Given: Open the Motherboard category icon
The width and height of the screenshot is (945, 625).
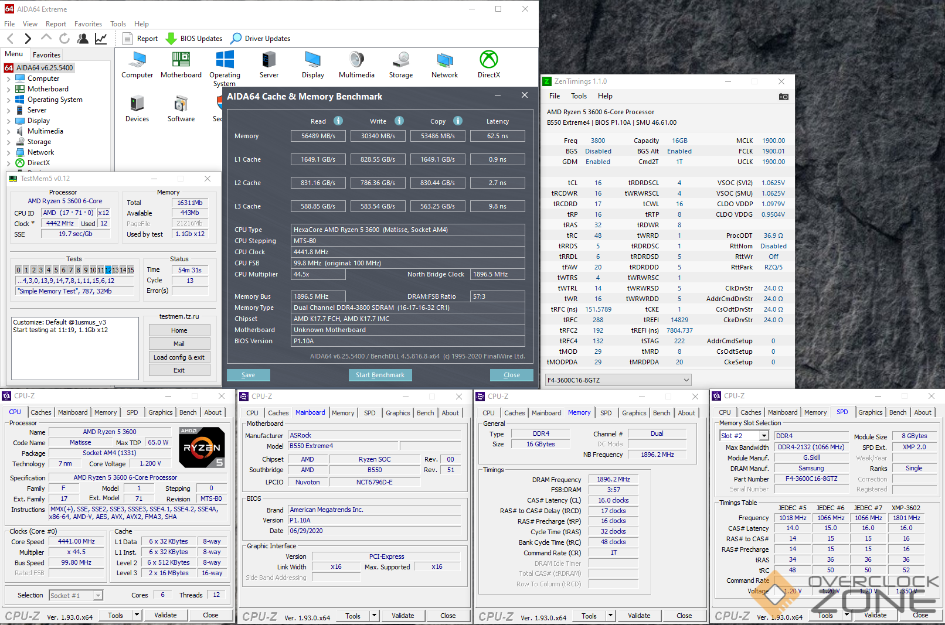Looking at the screenshot, I should 181,60.
